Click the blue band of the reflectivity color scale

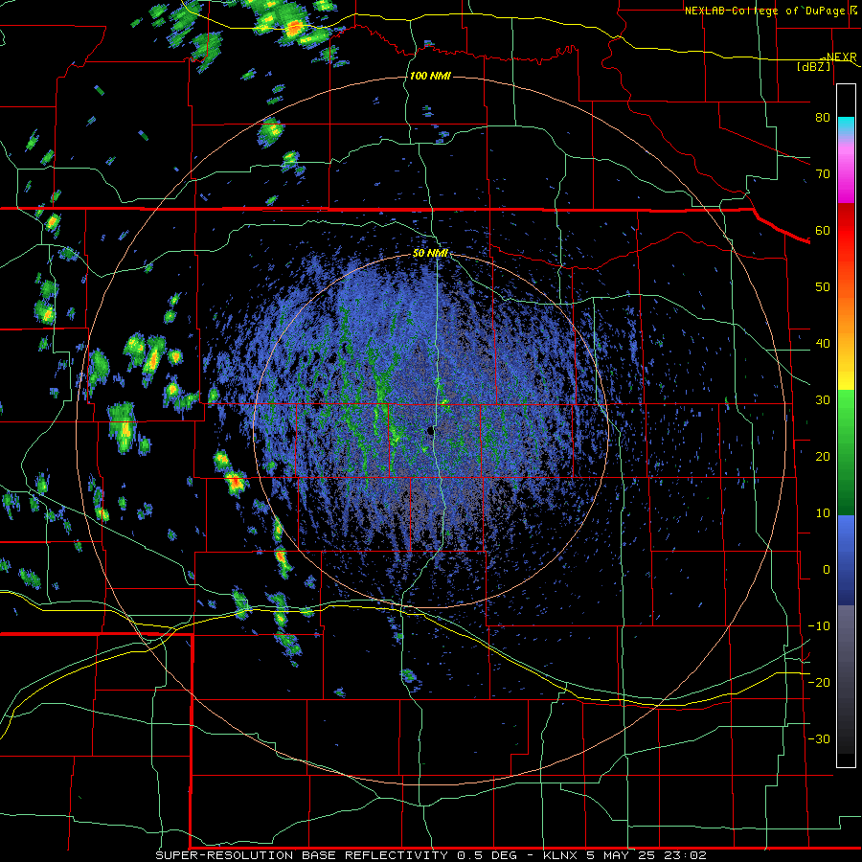[x=846, y=558]
